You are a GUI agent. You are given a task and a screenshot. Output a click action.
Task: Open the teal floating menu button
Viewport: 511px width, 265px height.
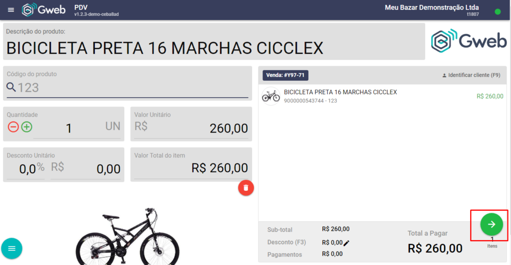pos(12,249)
